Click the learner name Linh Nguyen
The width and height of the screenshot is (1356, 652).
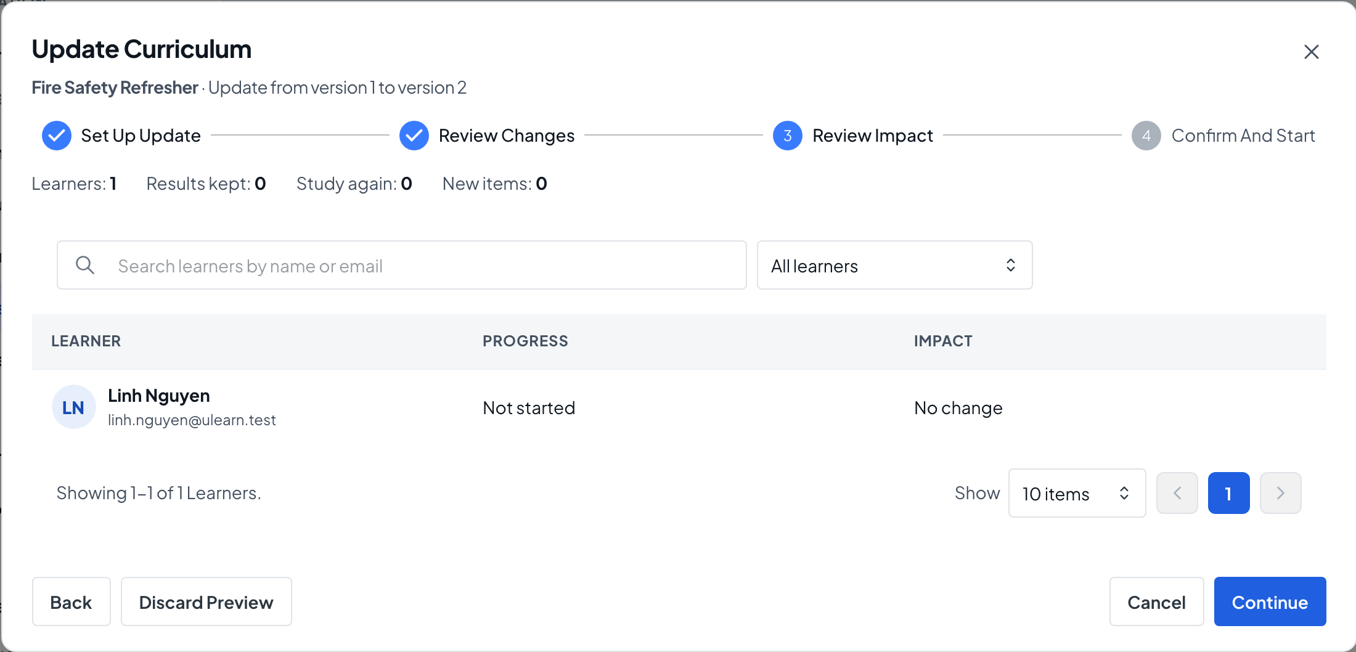pos(159,396)
